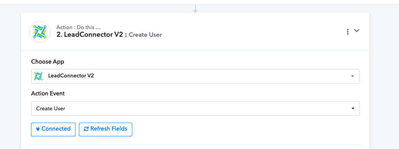Click the "Choose App" label
Viewport: 399px width, 149px height.
[48, 62]
